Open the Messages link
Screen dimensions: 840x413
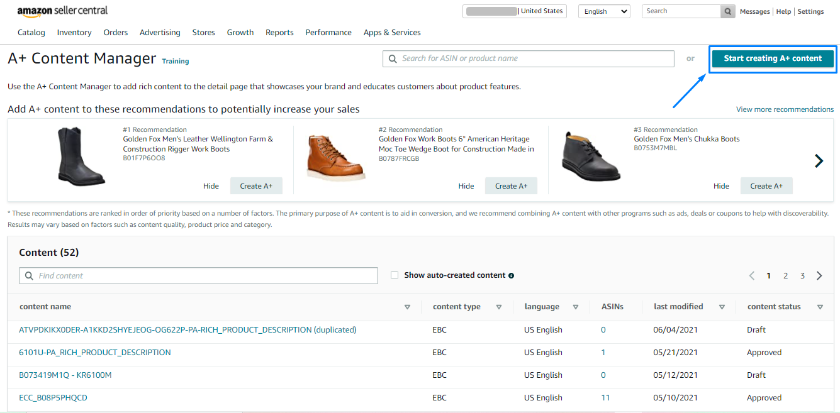point(754,11)
